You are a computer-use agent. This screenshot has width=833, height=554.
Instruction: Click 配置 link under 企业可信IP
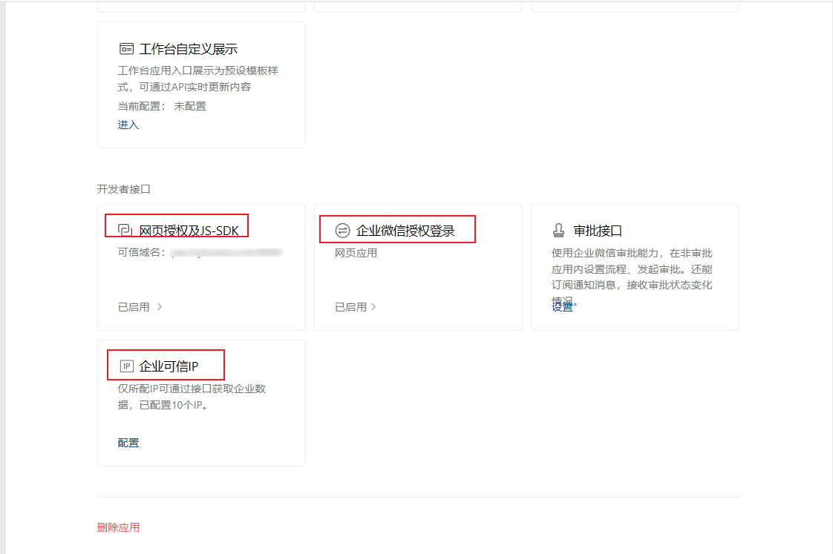tap(128, 443)
